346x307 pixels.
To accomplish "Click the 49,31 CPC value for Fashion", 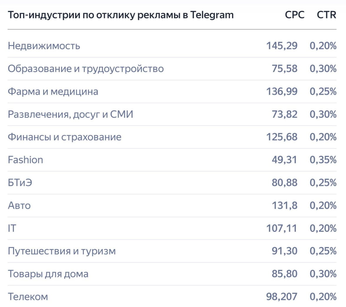I will (285, 160).
